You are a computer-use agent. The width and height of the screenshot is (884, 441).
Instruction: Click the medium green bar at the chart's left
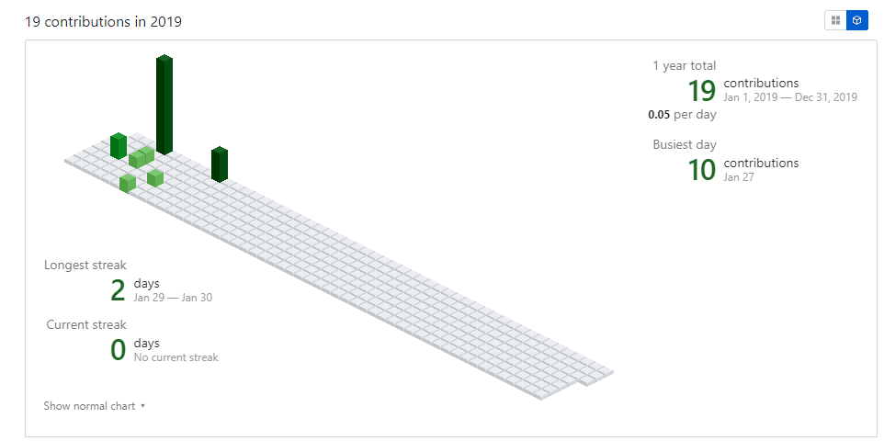119,145
